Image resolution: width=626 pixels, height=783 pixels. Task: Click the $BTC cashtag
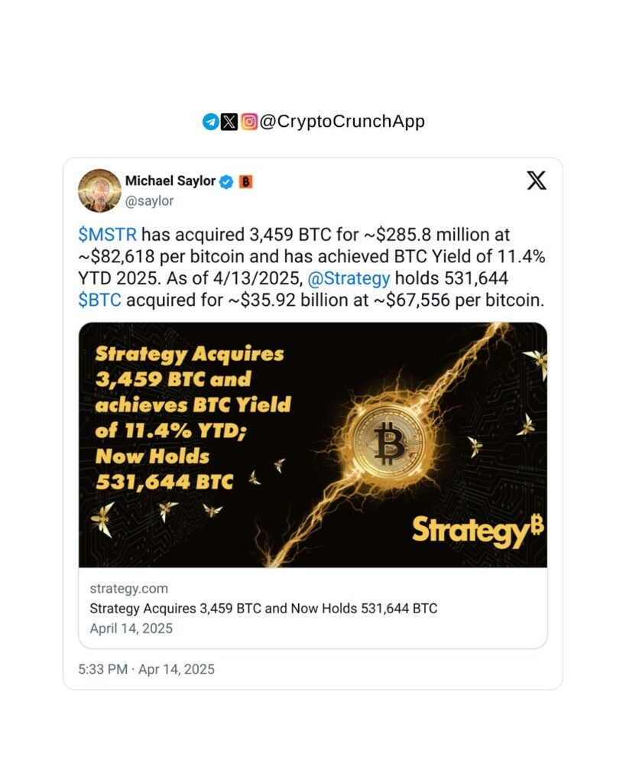point(100,300)
